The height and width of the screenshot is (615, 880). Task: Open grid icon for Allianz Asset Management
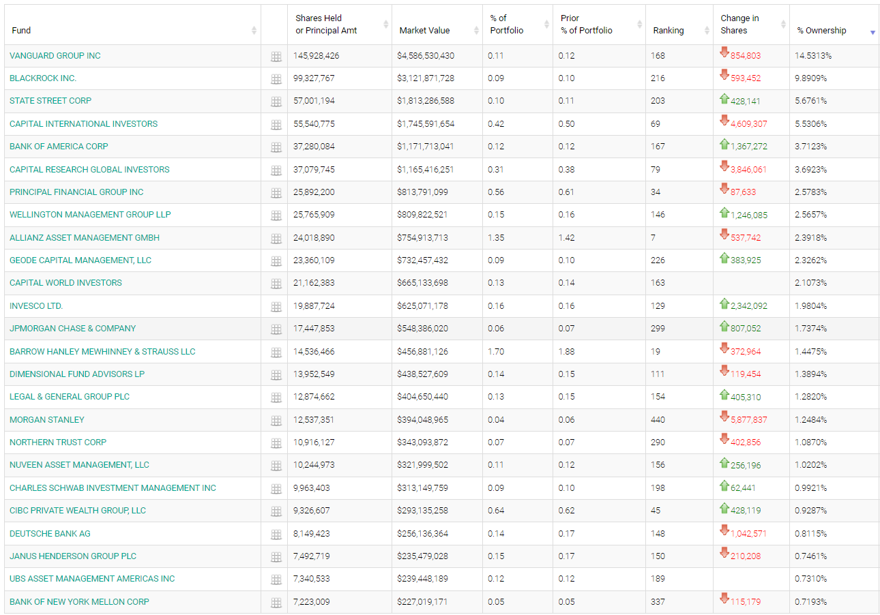276,239
